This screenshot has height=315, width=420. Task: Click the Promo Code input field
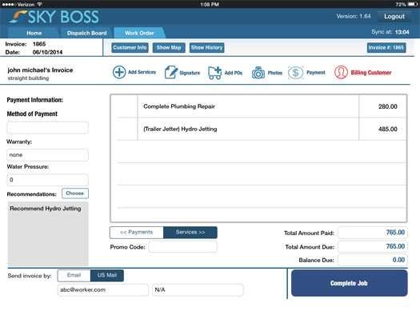click(x=182, y=247)
